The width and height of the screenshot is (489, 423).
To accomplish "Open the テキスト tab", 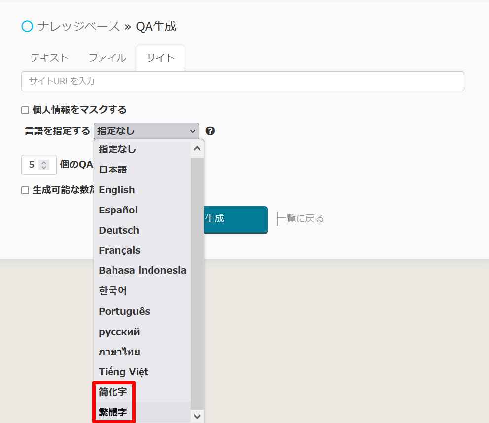I will point(49,58).
